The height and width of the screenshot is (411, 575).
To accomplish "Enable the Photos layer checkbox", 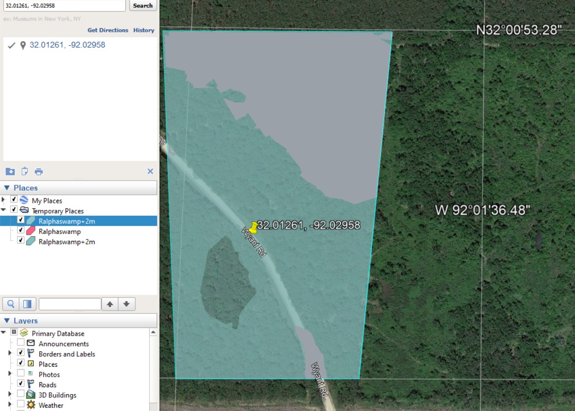I will point(21,374).
